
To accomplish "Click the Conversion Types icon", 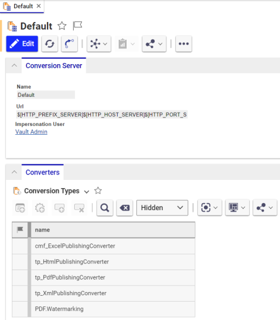I will [17, 191].
